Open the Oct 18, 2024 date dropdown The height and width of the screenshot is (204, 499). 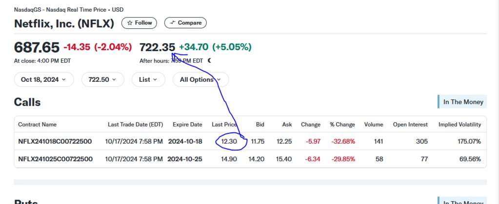pos(43,79)
